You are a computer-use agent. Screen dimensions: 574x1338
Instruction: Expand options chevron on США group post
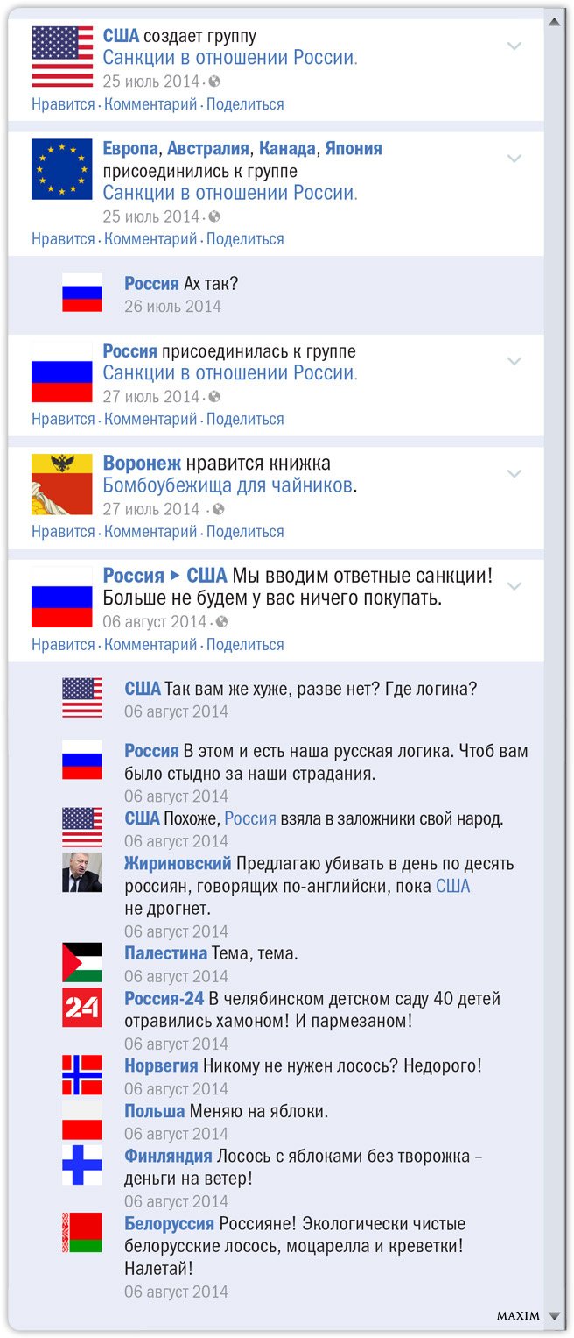[x=514, y=46]
